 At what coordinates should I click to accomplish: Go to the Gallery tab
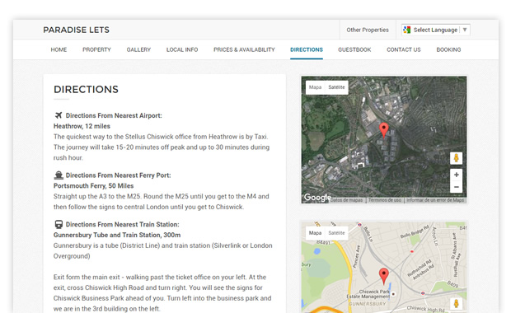click(138, 49)
